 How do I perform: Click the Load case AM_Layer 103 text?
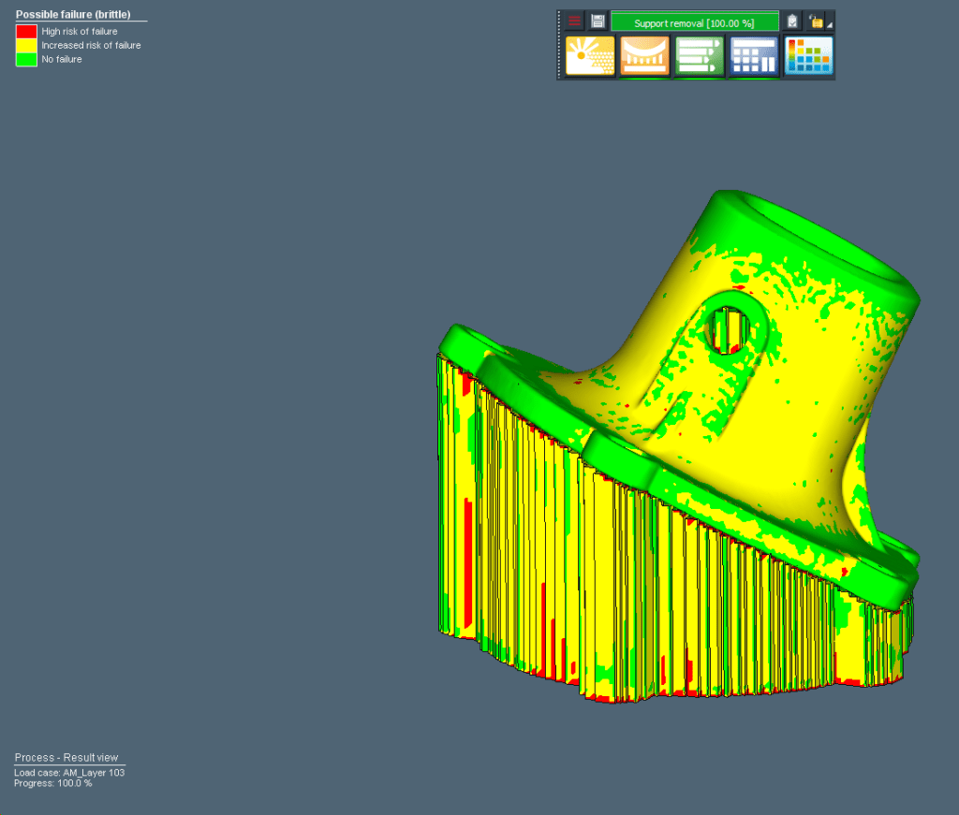click(69, 773)
